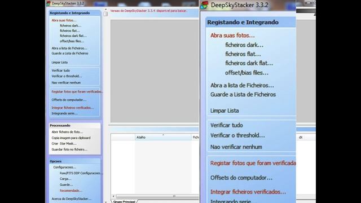Click the 'Opcoes' section header

click(55, 161)
